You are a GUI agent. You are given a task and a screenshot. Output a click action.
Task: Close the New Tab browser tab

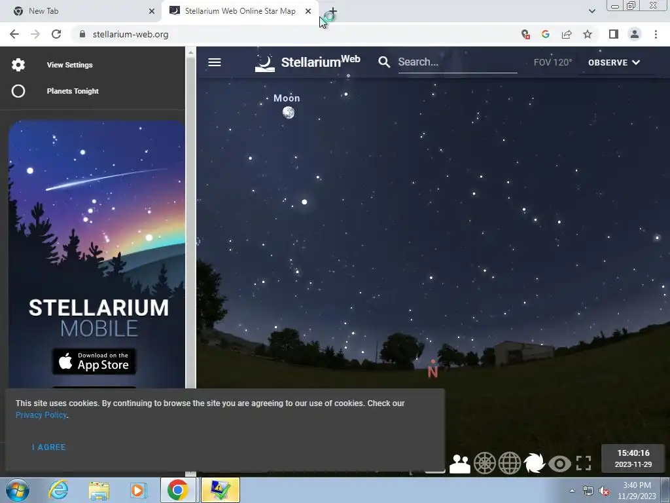click(152, 11)
